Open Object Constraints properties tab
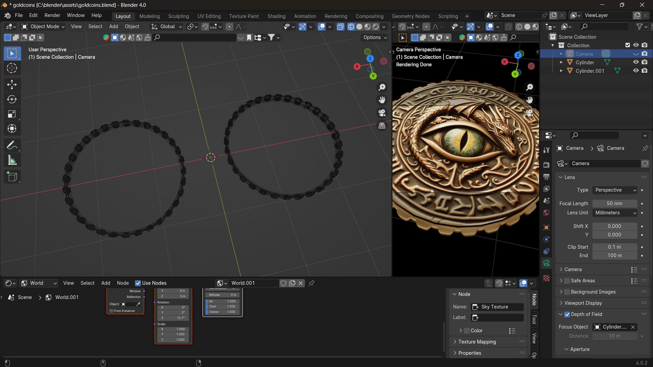The image size is (653, 367). (x=546, y=251)
